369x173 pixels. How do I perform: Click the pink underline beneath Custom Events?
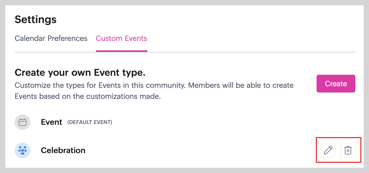pyautogui.click(x=121, y=51)
